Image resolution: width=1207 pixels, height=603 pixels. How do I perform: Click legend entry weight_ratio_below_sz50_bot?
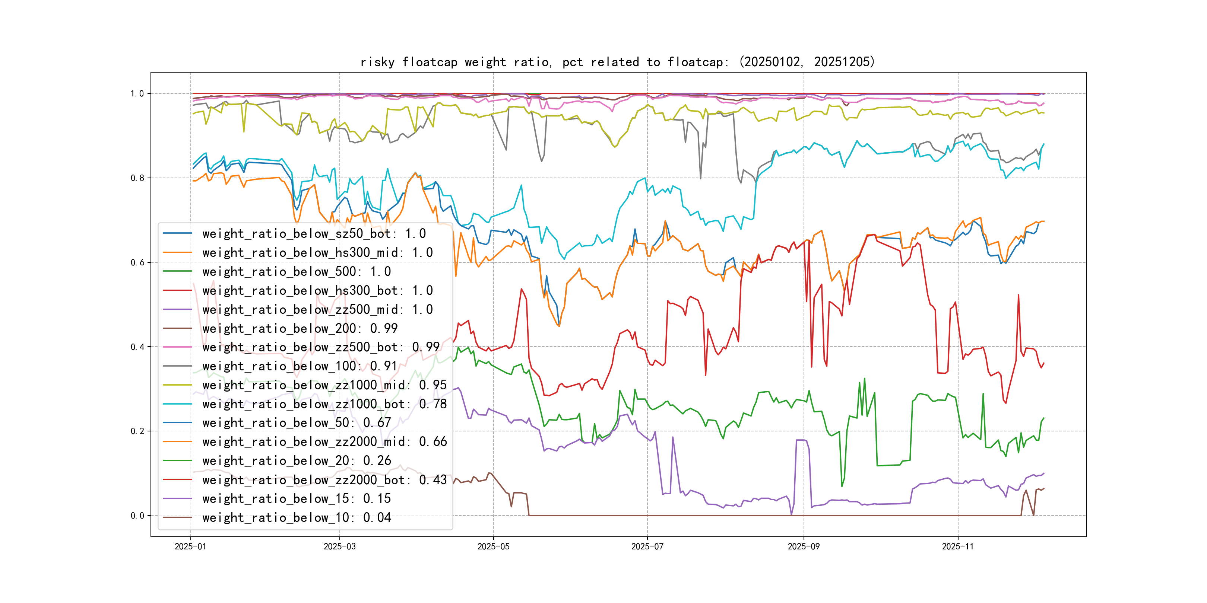314,234
